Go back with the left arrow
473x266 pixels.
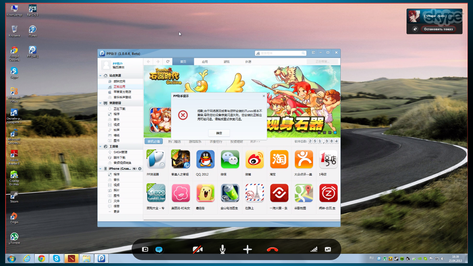pyautogui.click(x=148, y=62)
